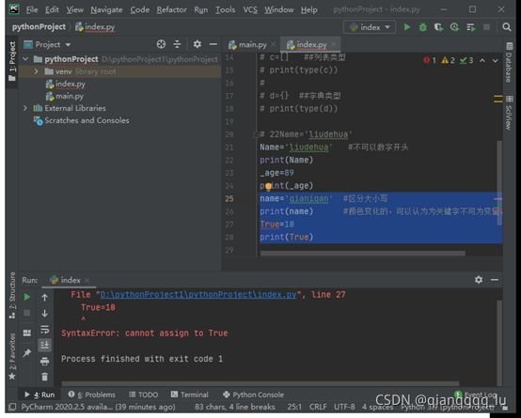Change UTF-8 file encoding in status bar

344,407
